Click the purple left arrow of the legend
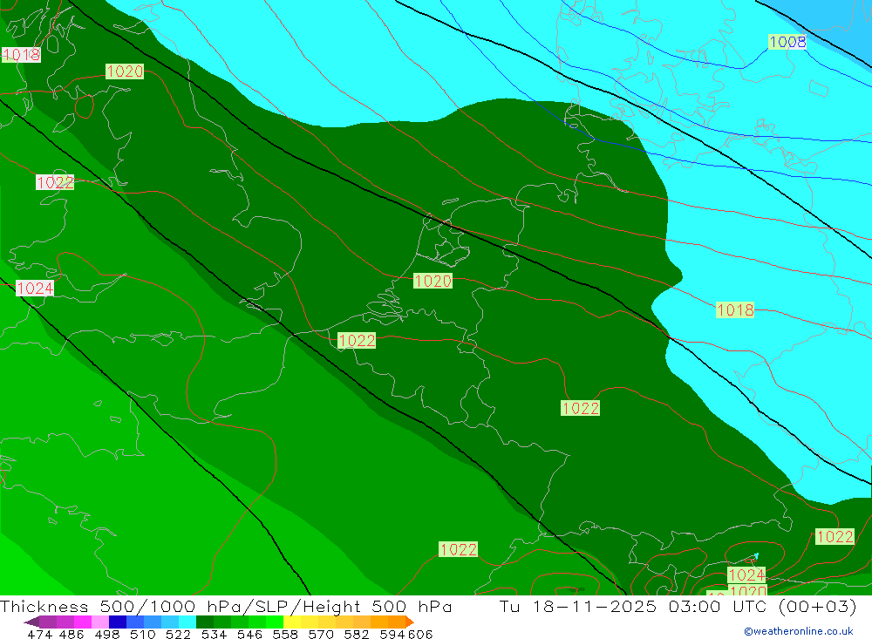 [31, 622]
